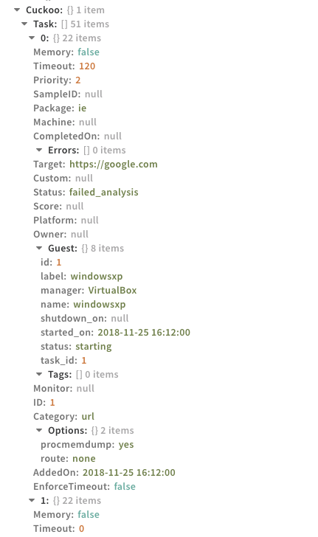Viewport: 318px width, 537px height.
Task: Click the Package ie entry
Action: point(60,108)
